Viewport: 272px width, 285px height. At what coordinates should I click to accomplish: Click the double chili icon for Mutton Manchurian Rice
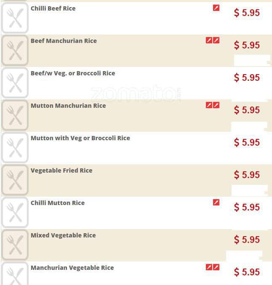(x=213, y=105)
